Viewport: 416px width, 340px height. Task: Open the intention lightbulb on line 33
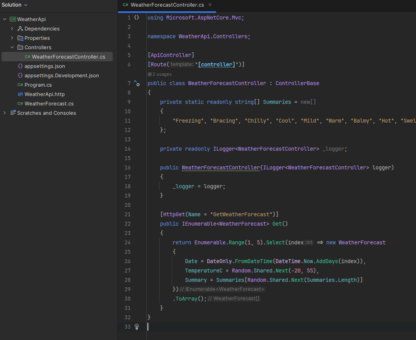(x=137, y=327)
